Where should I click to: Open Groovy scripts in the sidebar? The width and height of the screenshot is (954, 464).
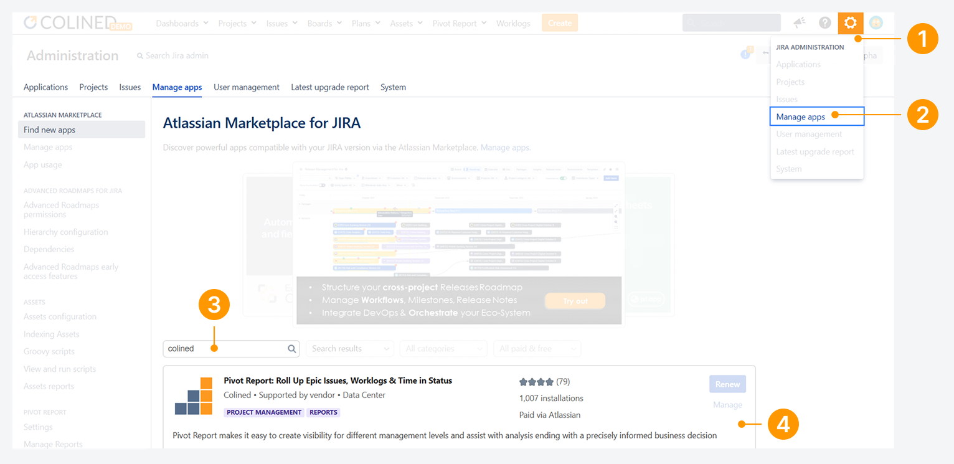click(49, 351)
